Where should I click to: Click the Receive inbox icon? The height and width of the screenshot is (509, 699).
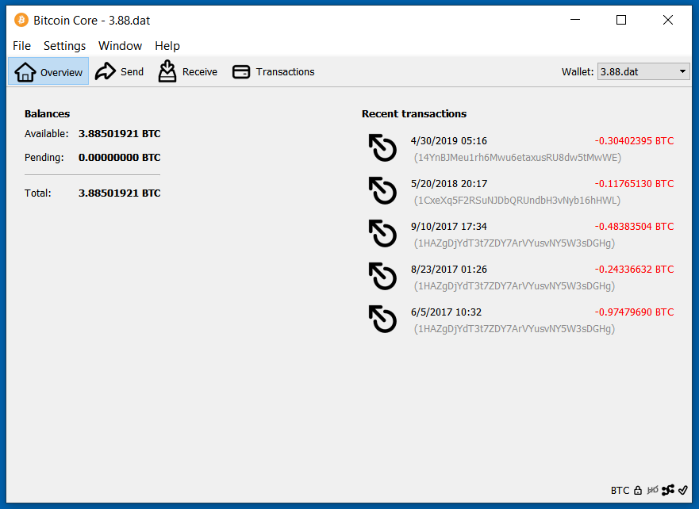(167, 71)
